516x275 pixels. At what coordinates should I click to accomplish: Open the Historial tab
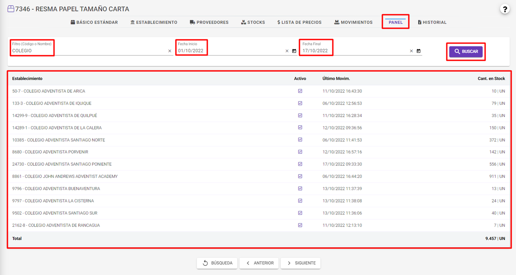coord(432,22)
